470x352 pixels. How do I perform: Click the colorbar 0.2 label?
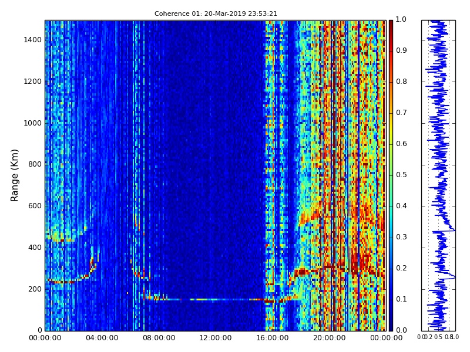point(401,268)
